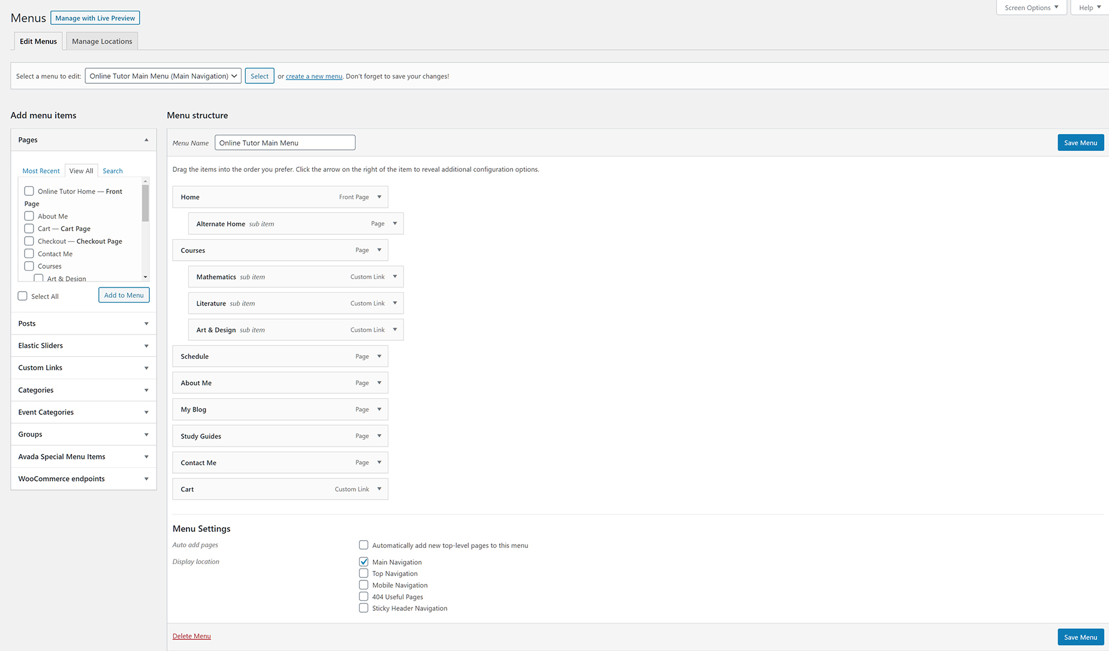
Task: Check the Contact Me page checkbox
Action: (x=29, y=253)
